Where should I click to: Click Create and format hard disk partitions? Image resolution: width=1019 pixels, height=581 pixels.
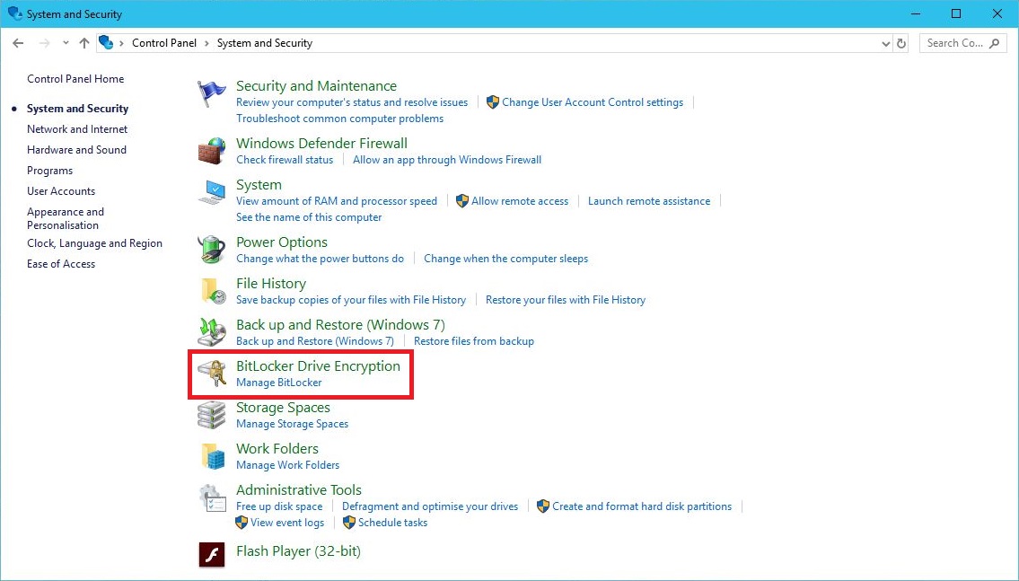pos(642,506)
